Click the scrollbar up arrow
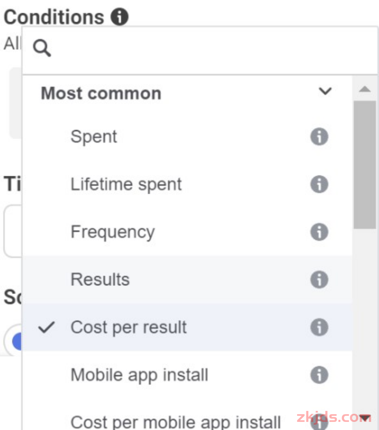Viewport: 379px width, 430px height. point(365,89)
